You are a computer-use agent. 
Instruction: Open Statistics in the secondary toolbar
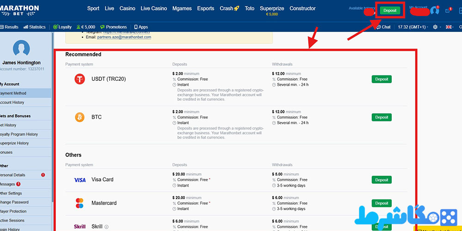[x=35, y=27]
